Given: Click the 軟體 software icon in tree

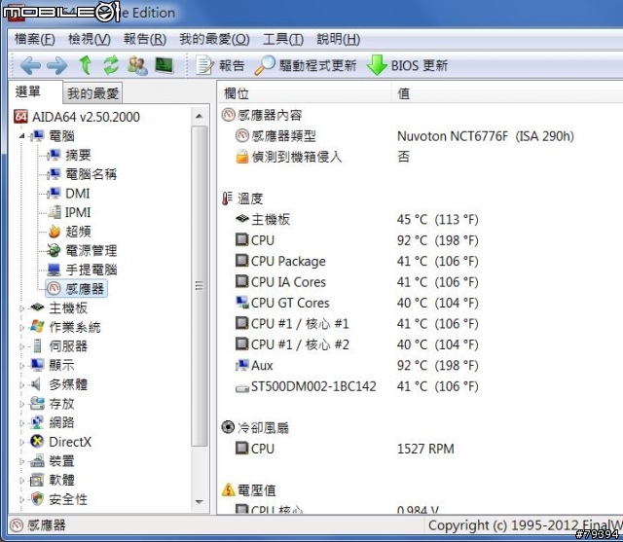Looking at the screenshot, I should click(x=37, y=480).
